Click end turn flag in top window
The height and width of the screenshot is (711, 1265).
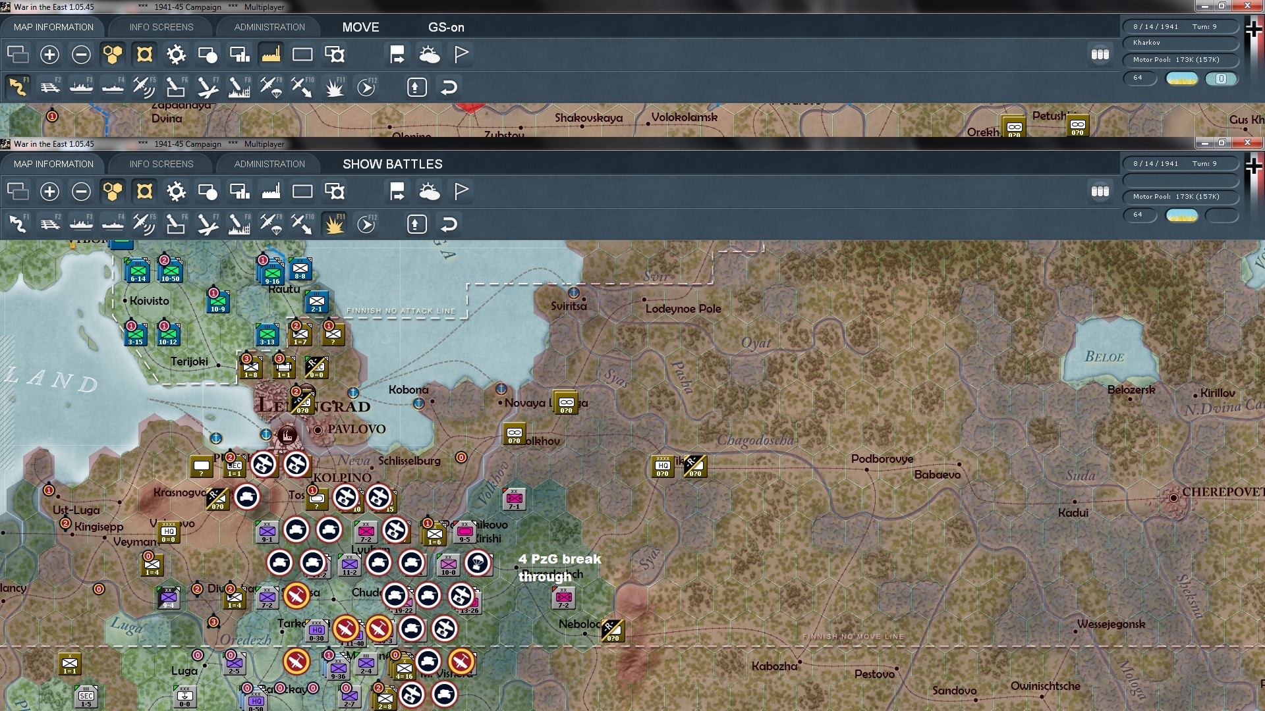pyautogui.click(x=461, y=55)
